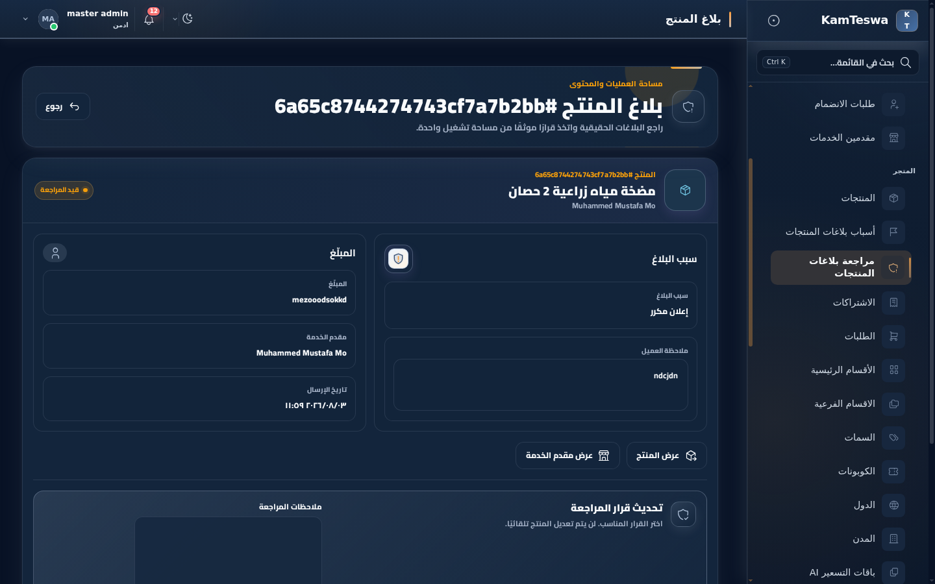Click the Ctrl K shortcut badge
Image resolution: width=935 pixels, height=584 pixels.
(x=776, y=62)
